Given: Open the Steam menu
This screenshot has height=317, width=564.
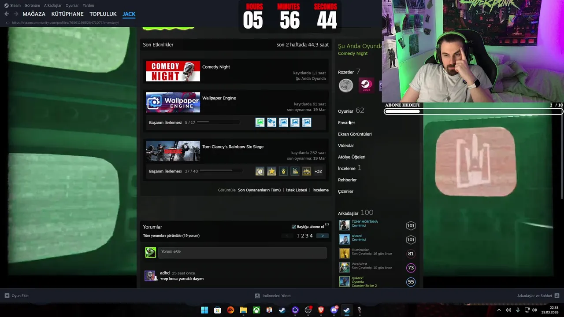Looking at the screenshot, I should (13, 5).
